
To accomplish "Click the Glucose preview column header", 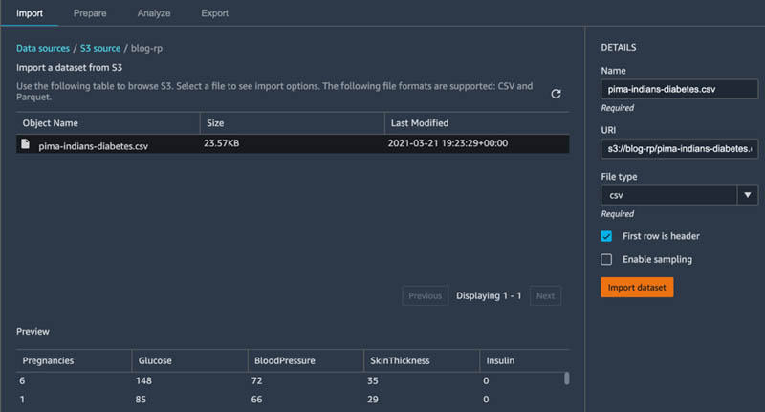I will point(155,360).
